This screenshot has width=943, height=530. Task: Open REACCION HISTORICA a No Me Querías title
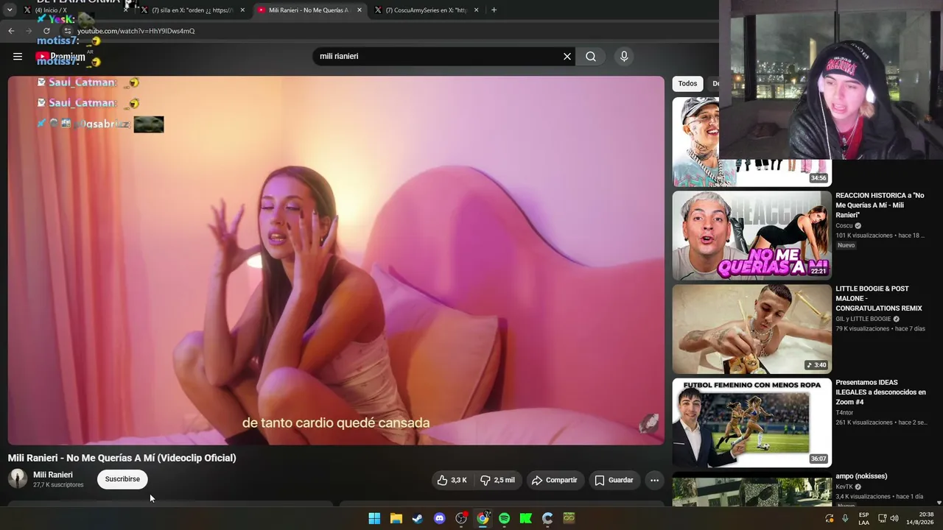point(880,205)
